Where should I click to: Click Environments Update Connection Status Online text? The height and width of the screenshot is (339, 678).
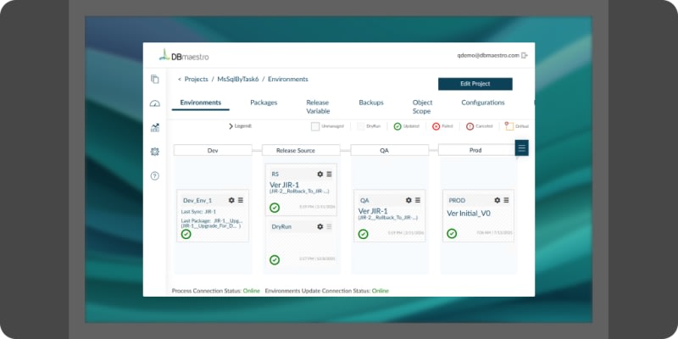(x=381, y=291)
